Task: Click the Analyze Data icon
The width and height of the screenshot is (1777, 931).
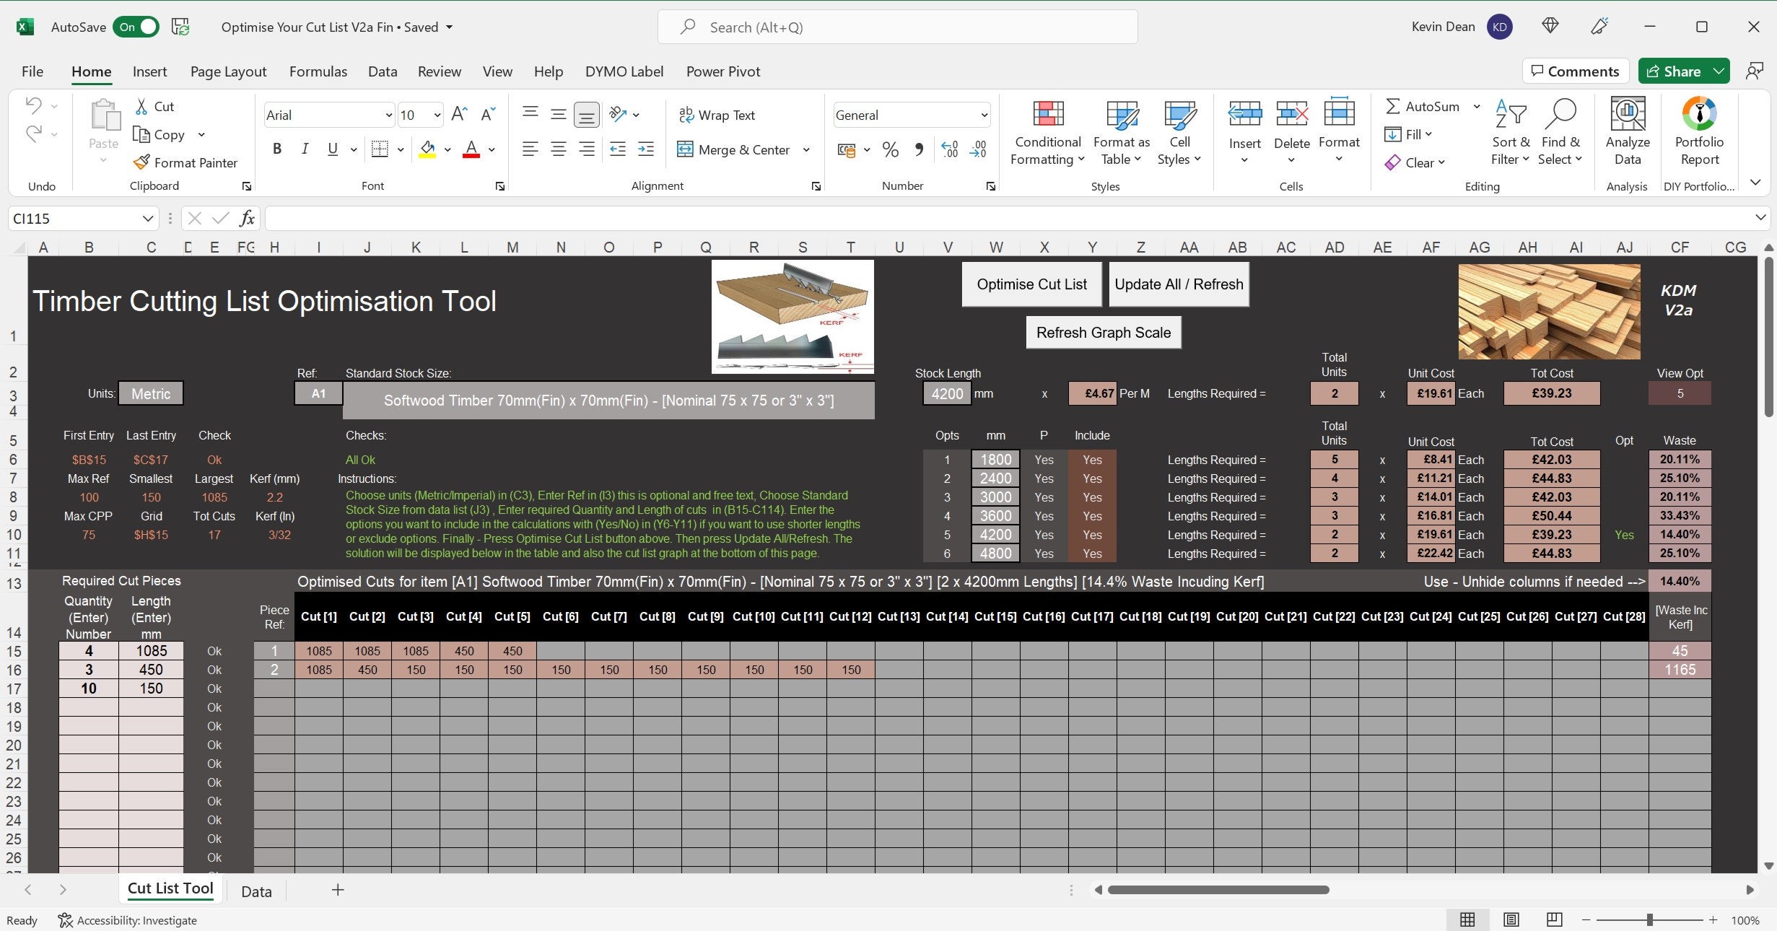Action: tap(1628, 114)
